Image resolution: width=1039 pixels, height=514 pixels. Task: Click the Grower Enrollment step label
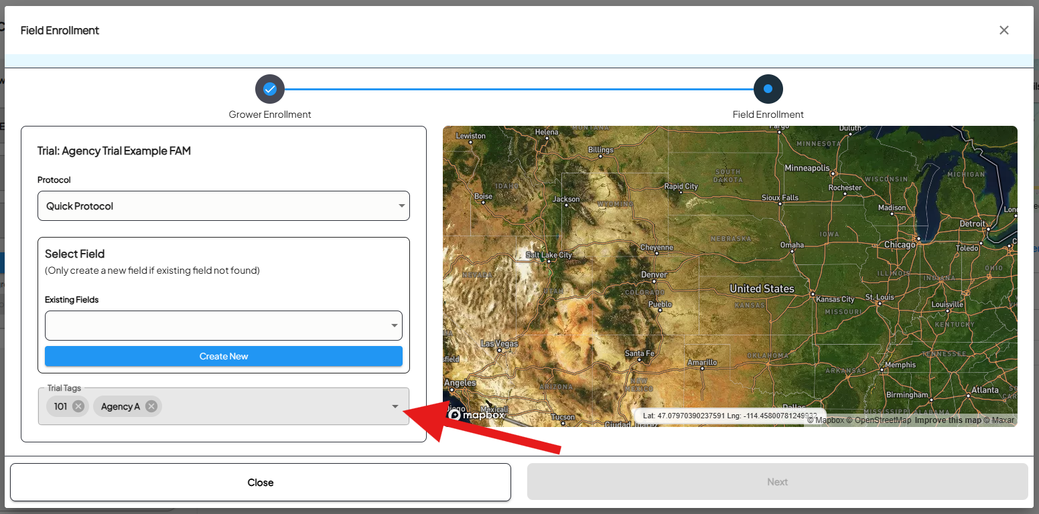(x=270, y=114)
